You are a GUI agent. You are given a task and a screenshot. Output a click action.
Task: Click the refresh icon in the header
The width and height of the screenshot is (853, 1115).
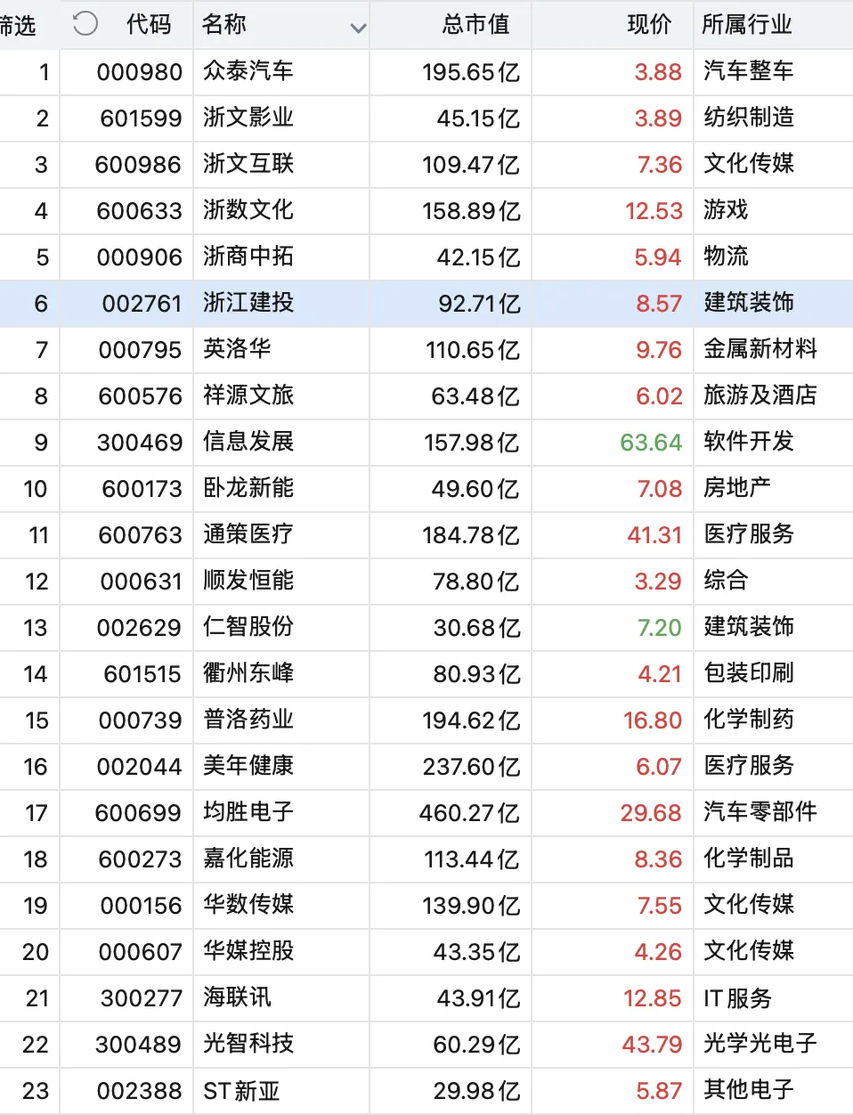pos(85,23)
